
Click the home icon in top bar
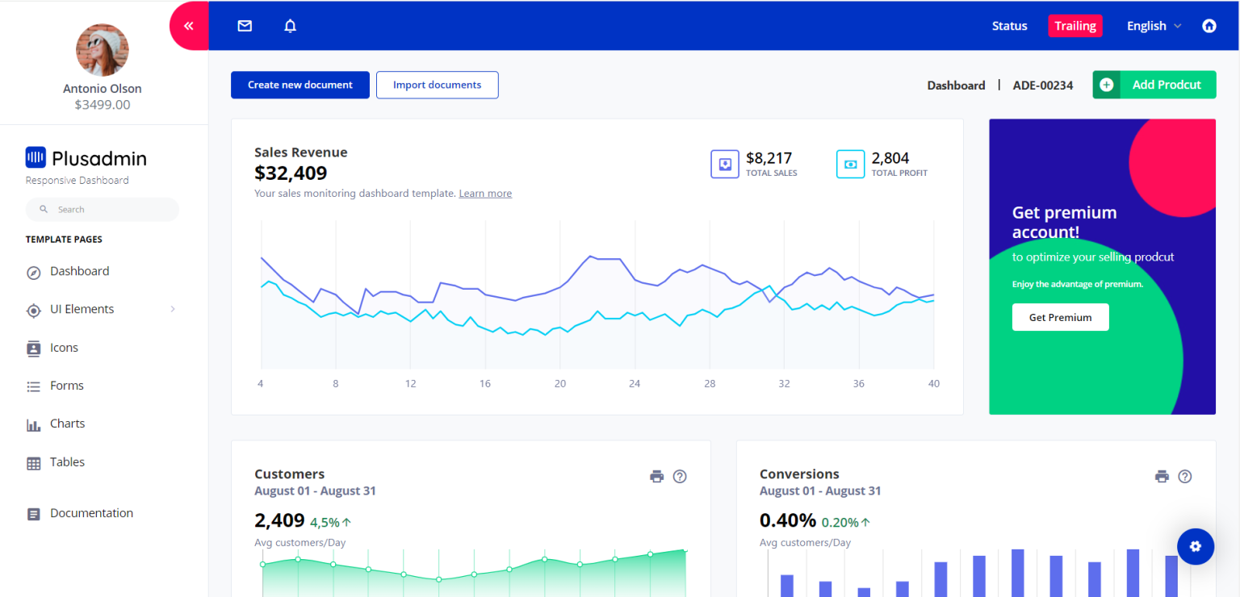point(1209,25)
